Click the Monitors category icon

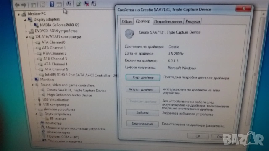37,79
